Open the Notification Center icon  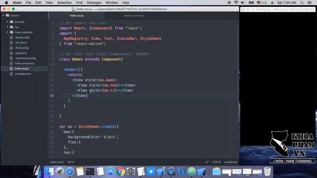[x=309, y=2]
